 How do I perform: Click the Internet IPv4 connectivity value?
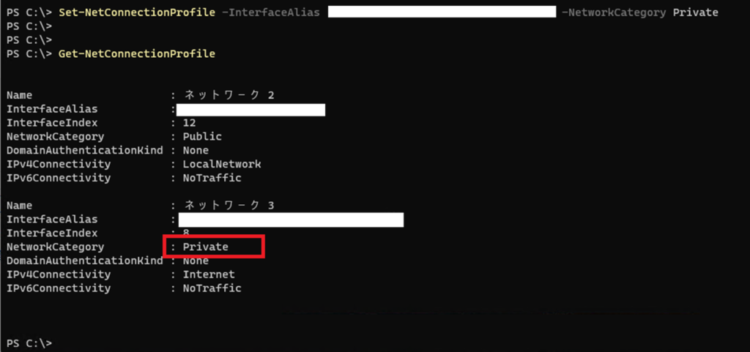(x=209, y=274)
